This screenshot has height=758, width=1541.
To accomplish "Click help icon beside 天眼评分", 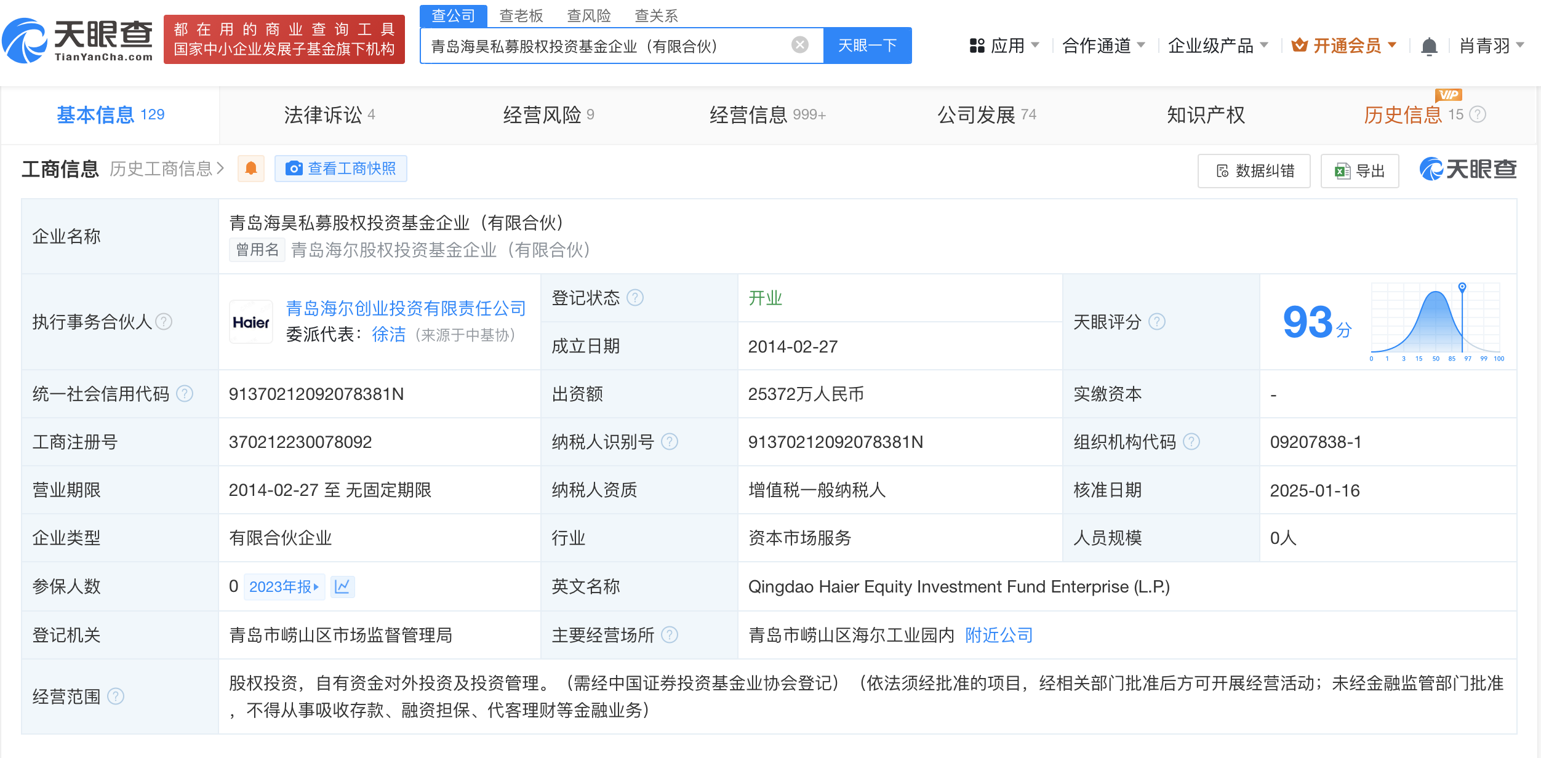I will [x=1157, y=322].
